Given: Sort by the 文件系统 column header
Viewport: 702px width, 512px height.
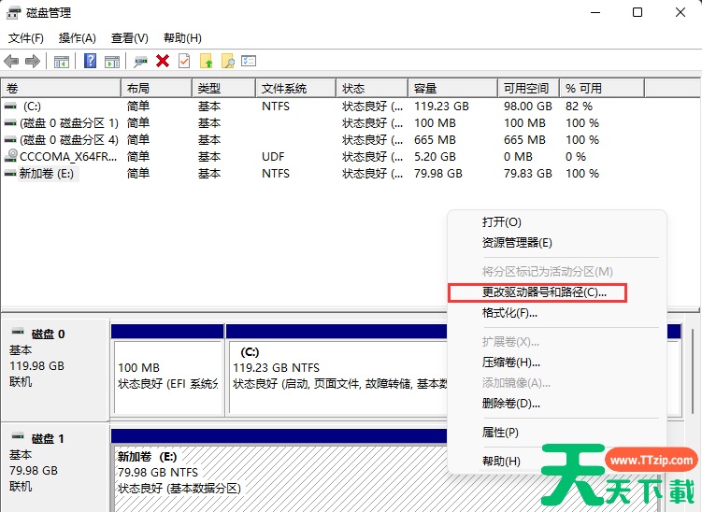Looking at the screenshot, I should pyautogui.click(x=296, y=88).
